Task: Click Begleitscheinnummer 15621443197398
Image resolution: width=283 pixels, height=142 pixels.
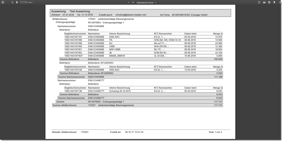Action: coord(73,40)
